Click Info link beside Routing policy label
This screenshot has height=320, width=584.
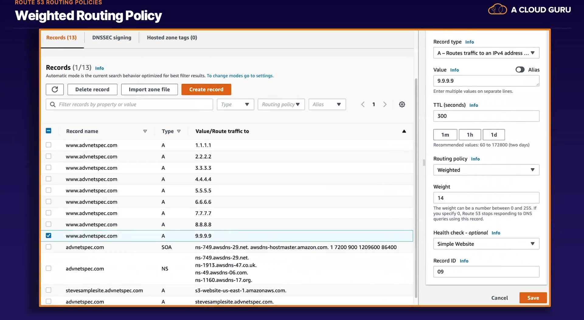tap(475, 159)
